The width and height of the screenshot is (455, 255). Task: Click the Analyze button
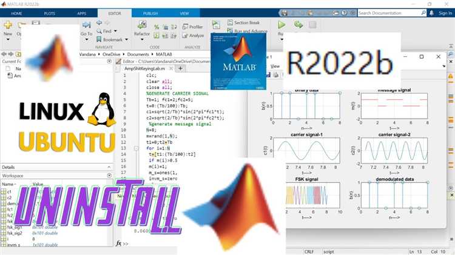pyautogui.click(x=193, y=35)
